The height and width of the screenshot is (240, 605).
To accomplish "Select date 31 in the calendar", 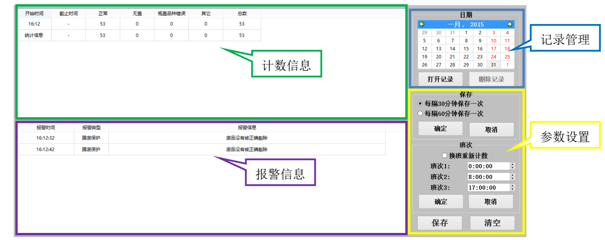I will pos(494,65).
